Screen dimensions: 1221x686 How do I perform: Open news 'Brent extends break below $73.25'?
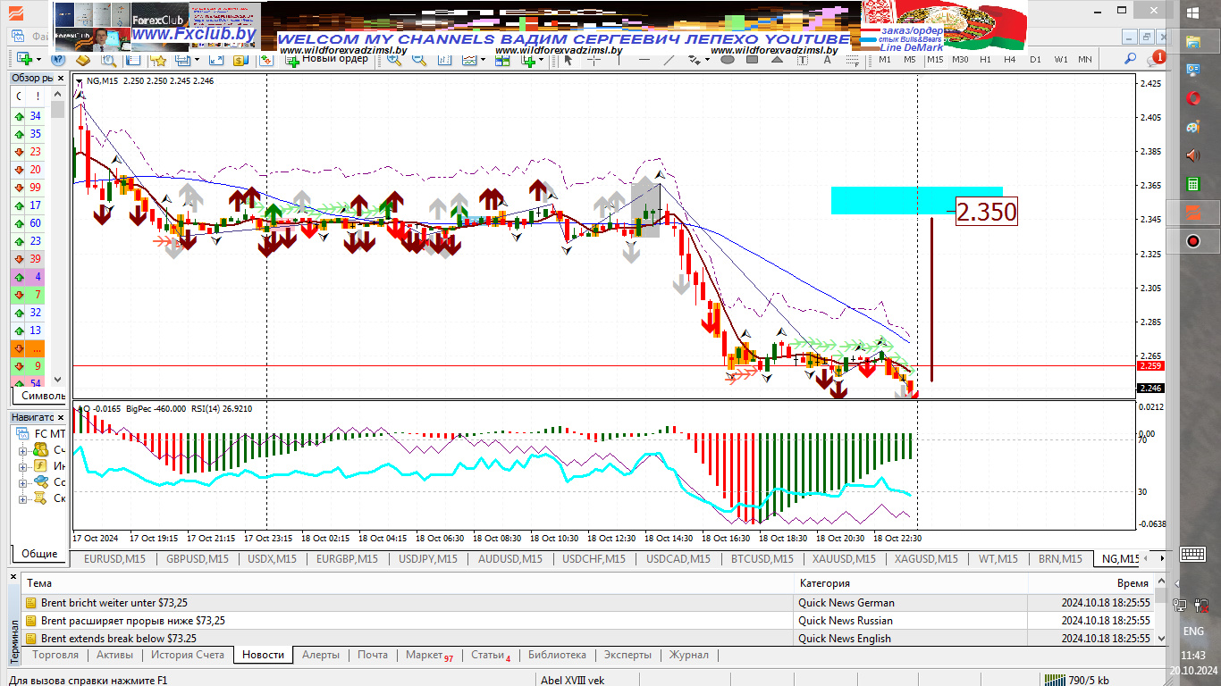click(119, 639)
